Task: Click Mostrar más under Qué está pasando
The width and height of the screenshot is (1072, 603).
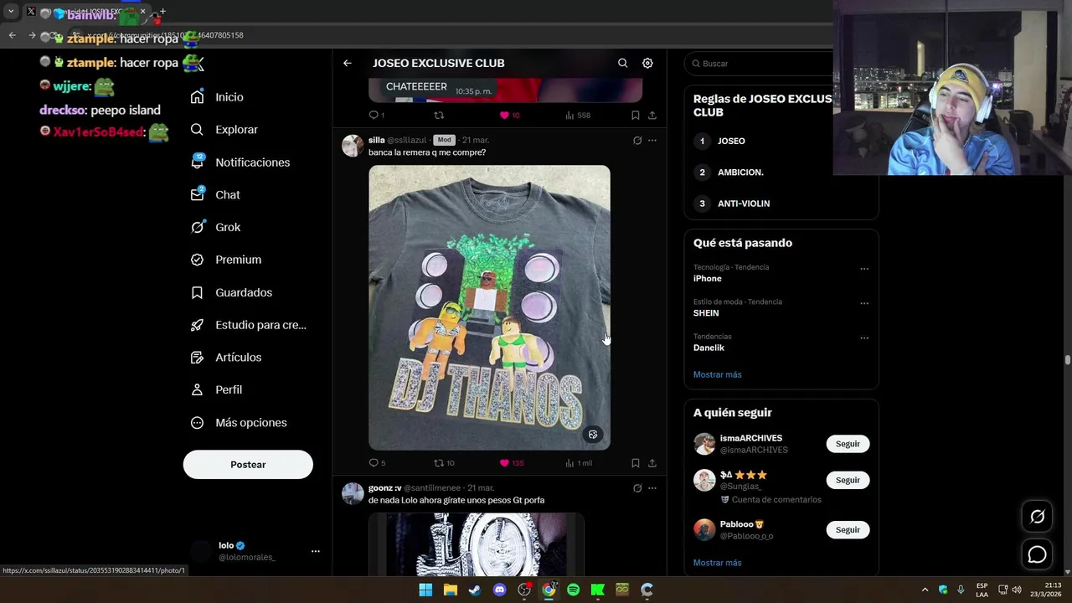Action: point(718,374)
